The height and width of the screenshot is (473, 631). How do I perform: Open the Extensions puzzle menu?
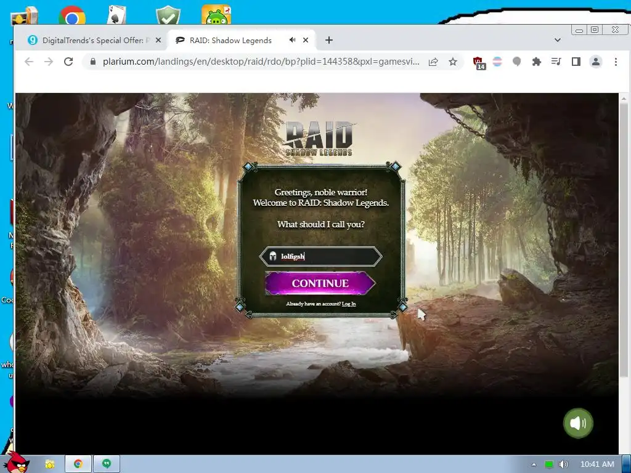coord(537,62)
